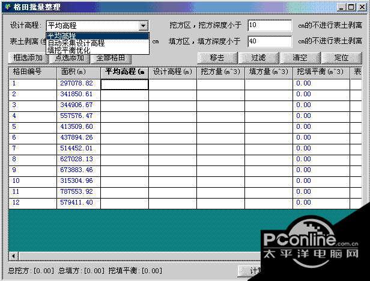Click the 填方深度小于 input field

[x=270, y=42]
